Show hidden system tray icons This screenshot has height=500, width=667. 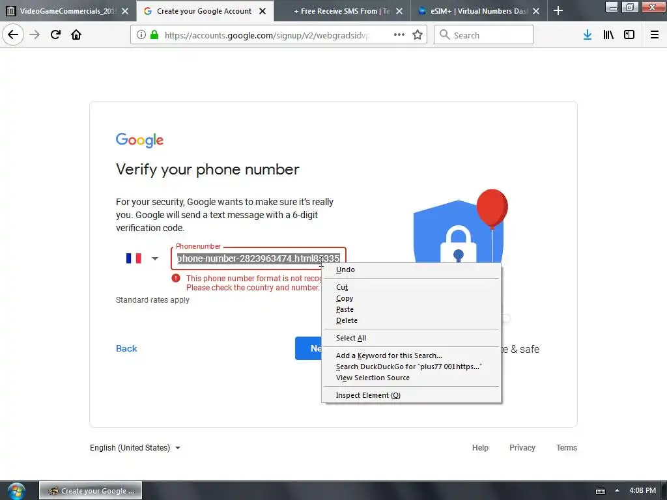pyautogui.click(x=617, y=491)
